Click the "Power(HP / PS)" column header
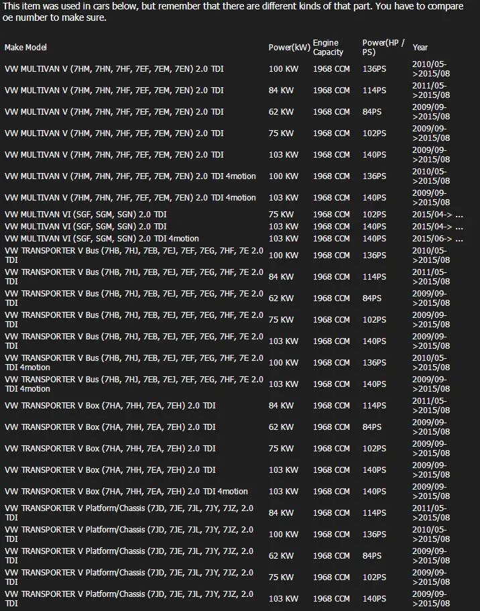 pyautogui.click(x=383, y=48)
